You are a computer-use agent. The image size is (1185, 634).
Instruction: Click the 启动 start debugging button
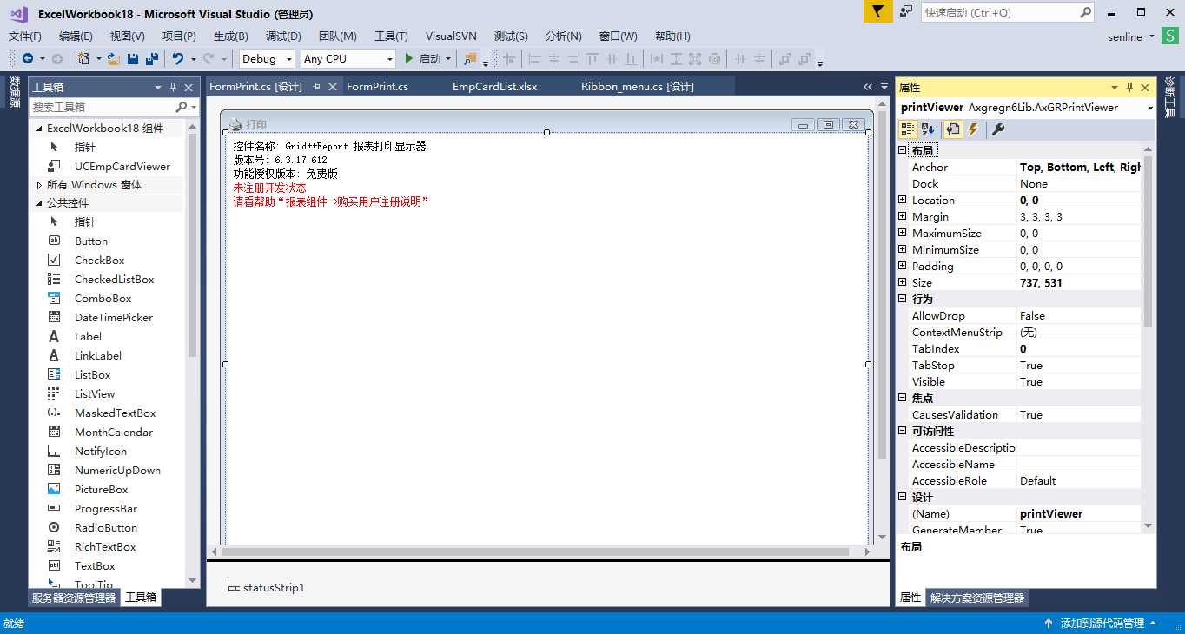[x=423, y=58]
